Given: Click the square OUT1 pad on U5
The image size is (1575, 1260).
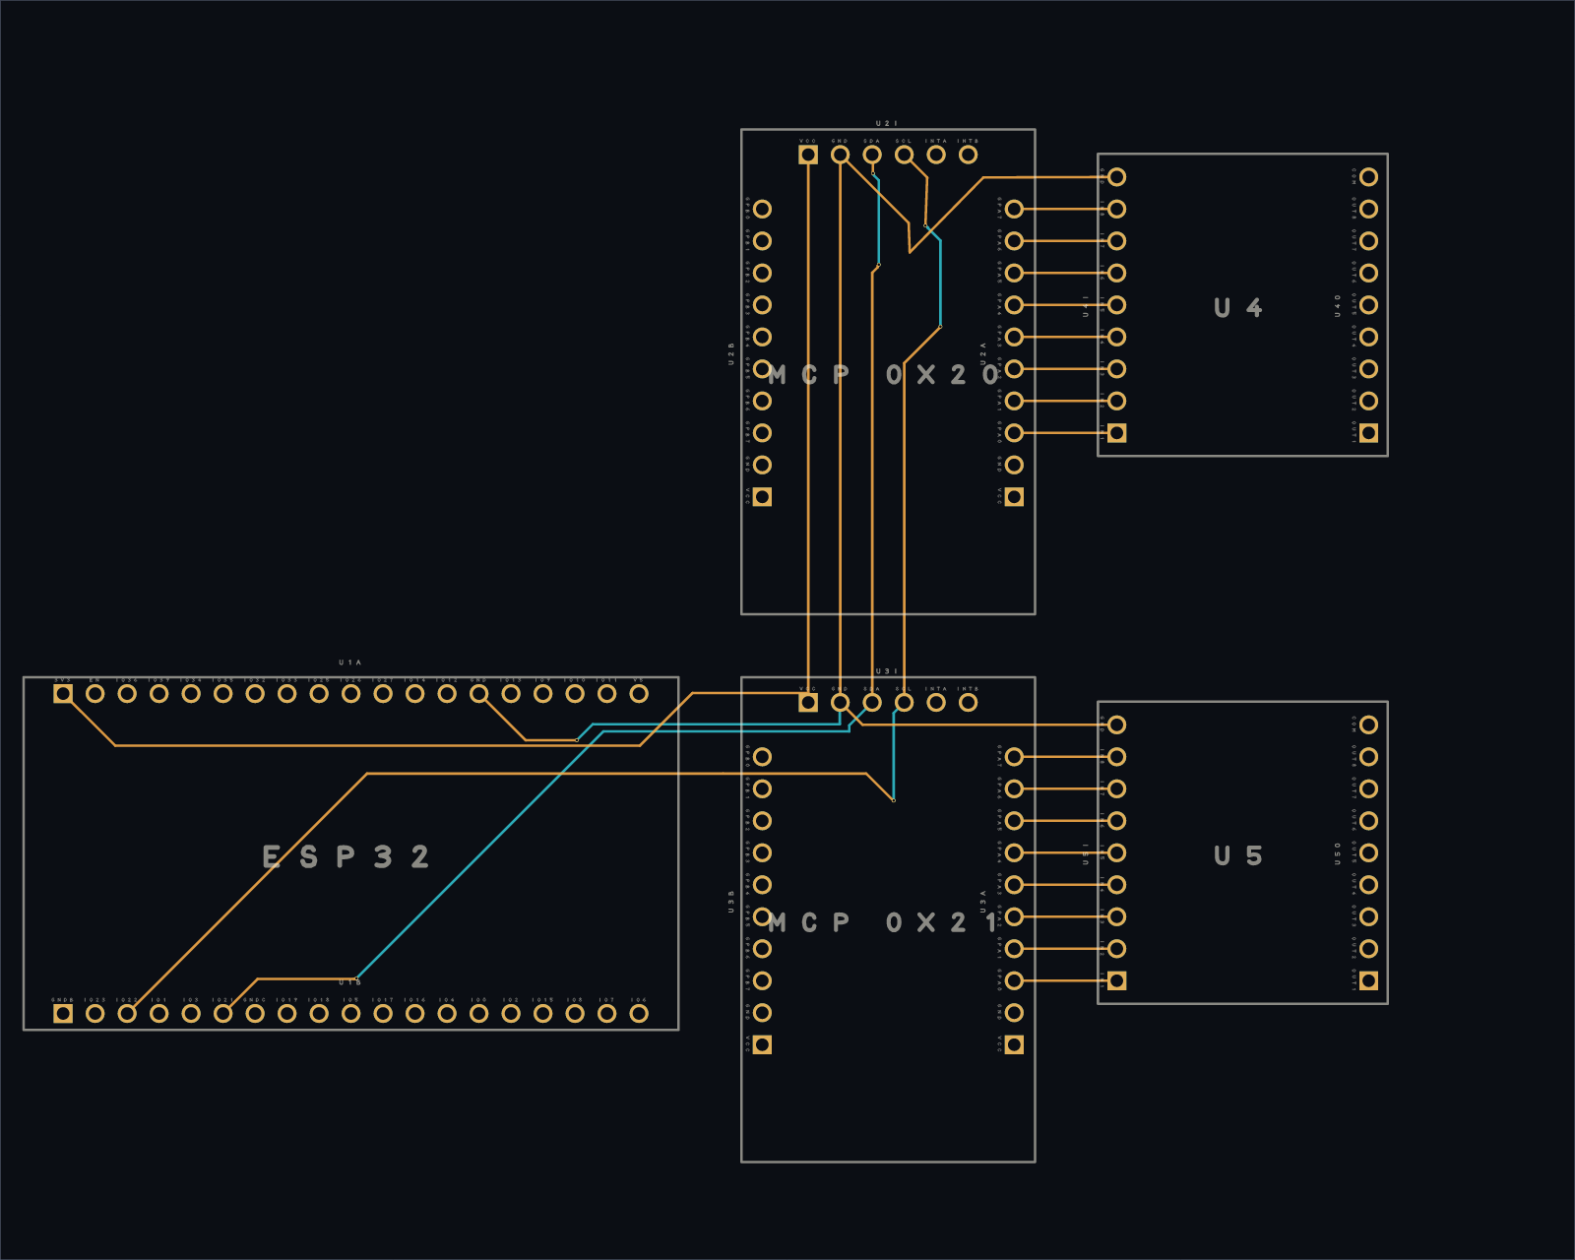Looking at the screenshot, I should [x=1368, y=980].
